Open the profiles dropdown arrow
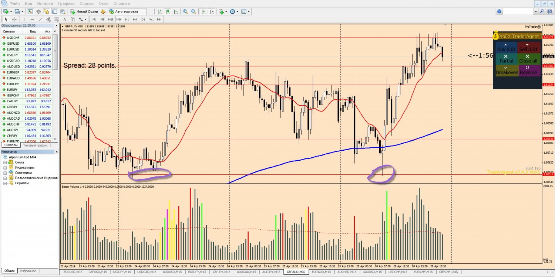This screenshot has width=555, height=277. point(22,11)
